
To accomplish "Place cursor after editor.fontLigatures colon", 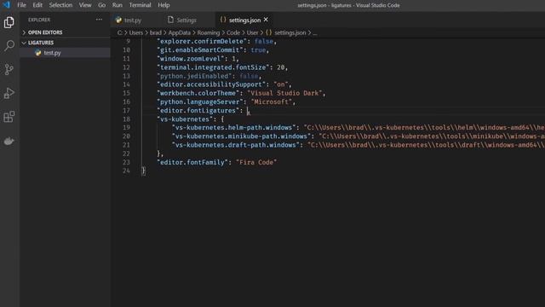I will click(x=248, y=111).
